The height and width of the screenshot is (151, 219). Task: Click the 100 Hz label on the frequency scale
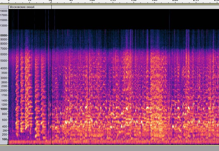[4, 139]
